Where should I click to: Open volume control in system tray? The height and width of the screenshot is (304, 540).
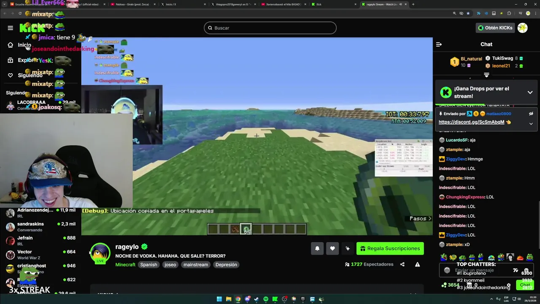coord(520,299)
